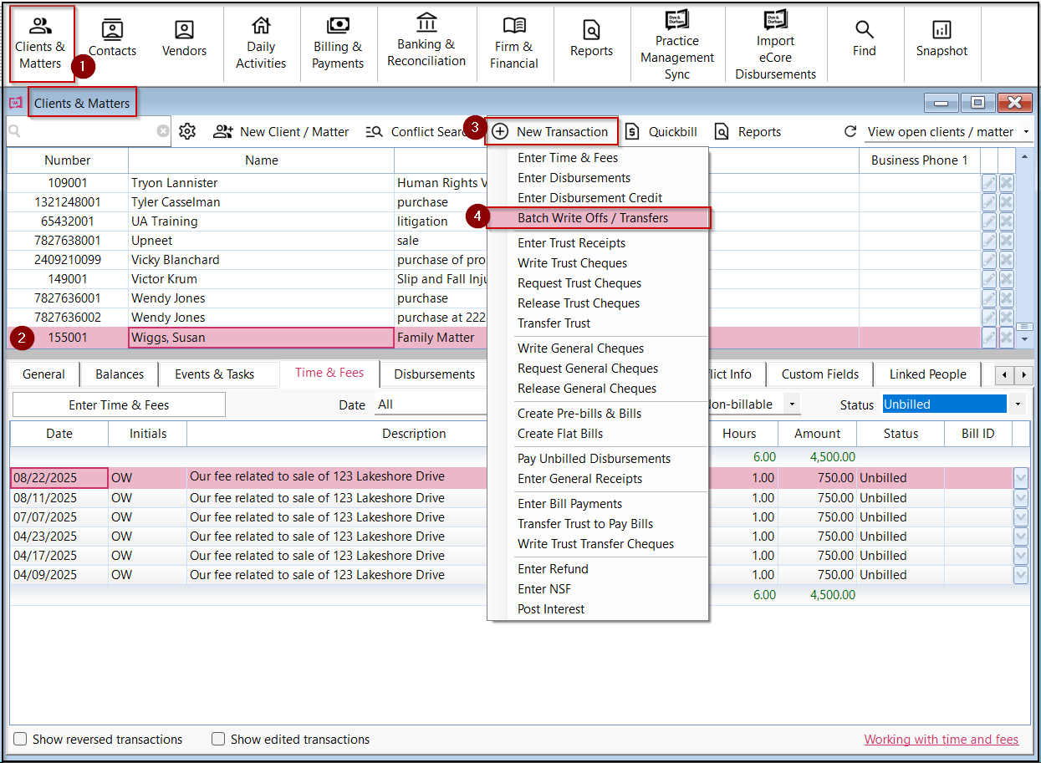This screenshot has height=763, width=1041.
Task: Open the View open clients / matter dropdown
Action: pyautogui.click(x=947, y=131)
